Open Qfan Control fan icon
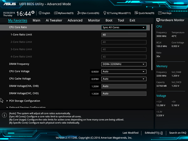The height and width of the screenshot is (141, 188). [x=79, y=13]
